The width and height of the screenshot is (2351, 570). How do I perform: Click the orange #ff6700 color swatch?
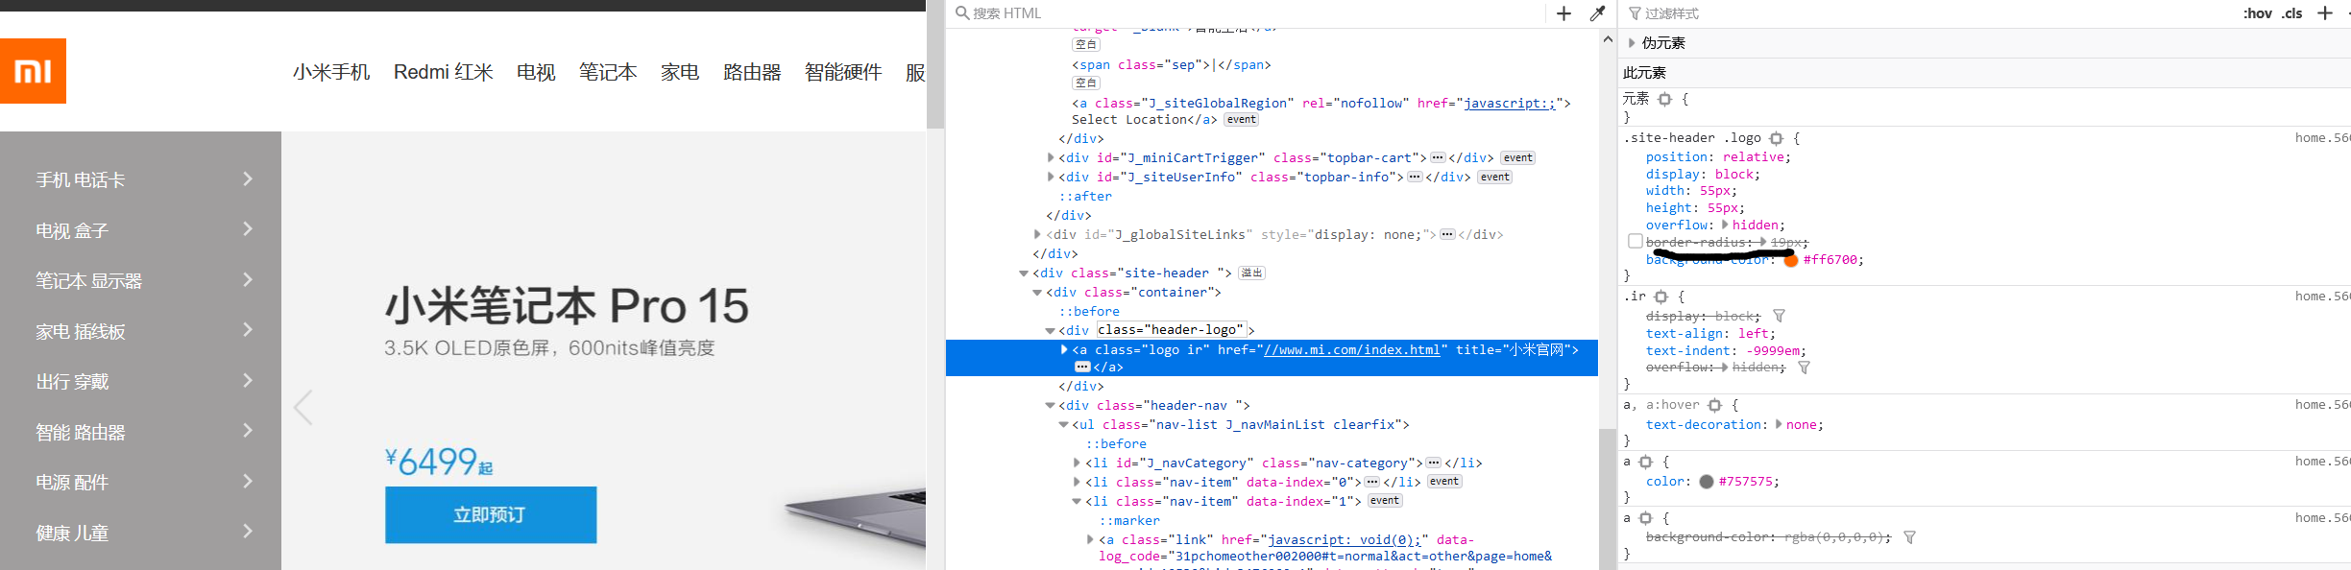coord(1790,260)
